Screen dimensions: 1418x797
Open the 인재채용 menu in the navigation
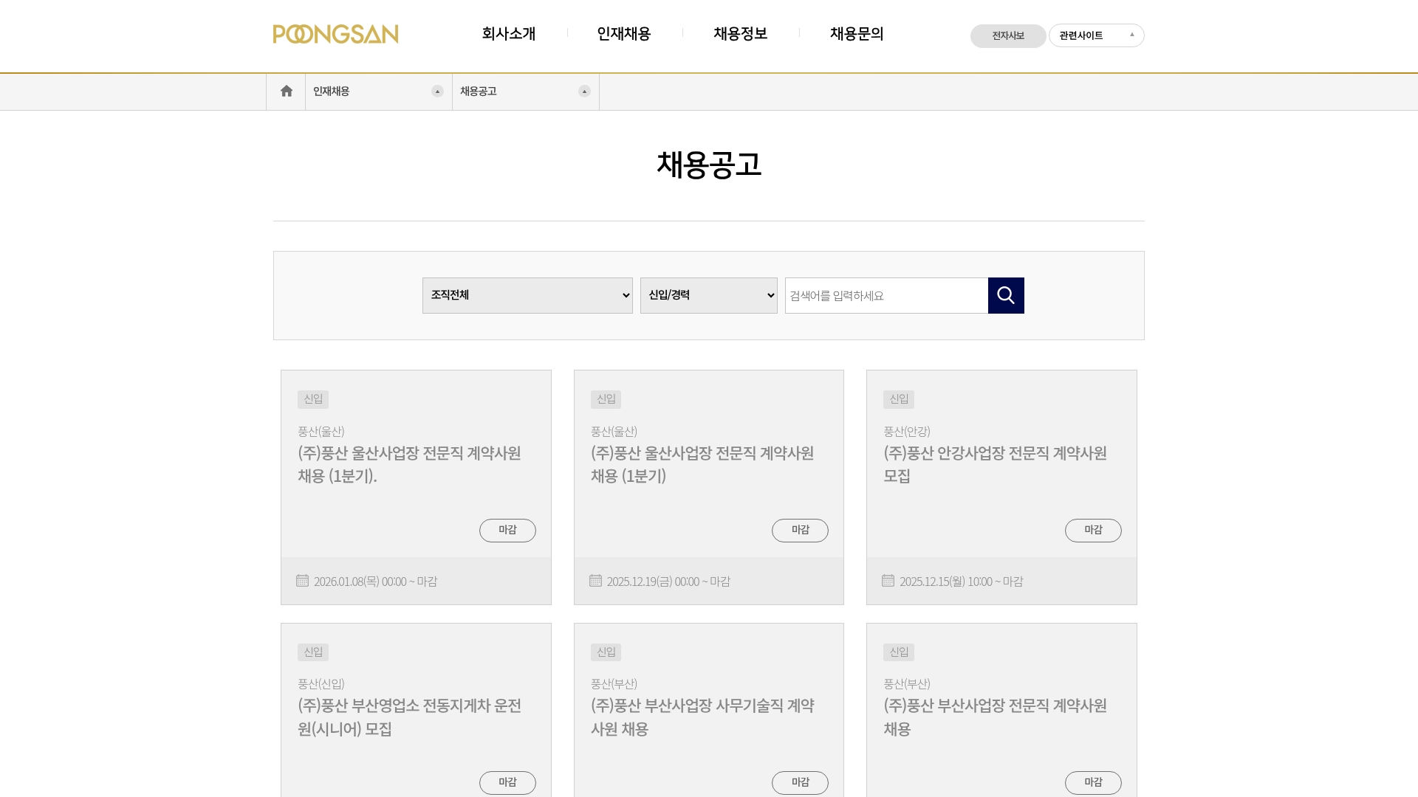[x=623, y=34]
